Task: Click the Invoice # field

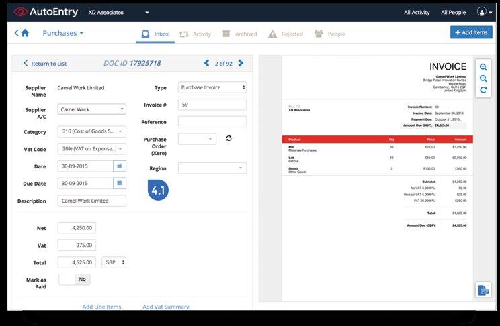Action: [x=212, y=105]
